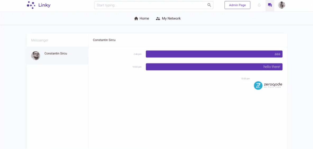This screenshot has height=149, width=313.
Task: Click Constantin Sircu name in chat header
Action: pos(104,40)
